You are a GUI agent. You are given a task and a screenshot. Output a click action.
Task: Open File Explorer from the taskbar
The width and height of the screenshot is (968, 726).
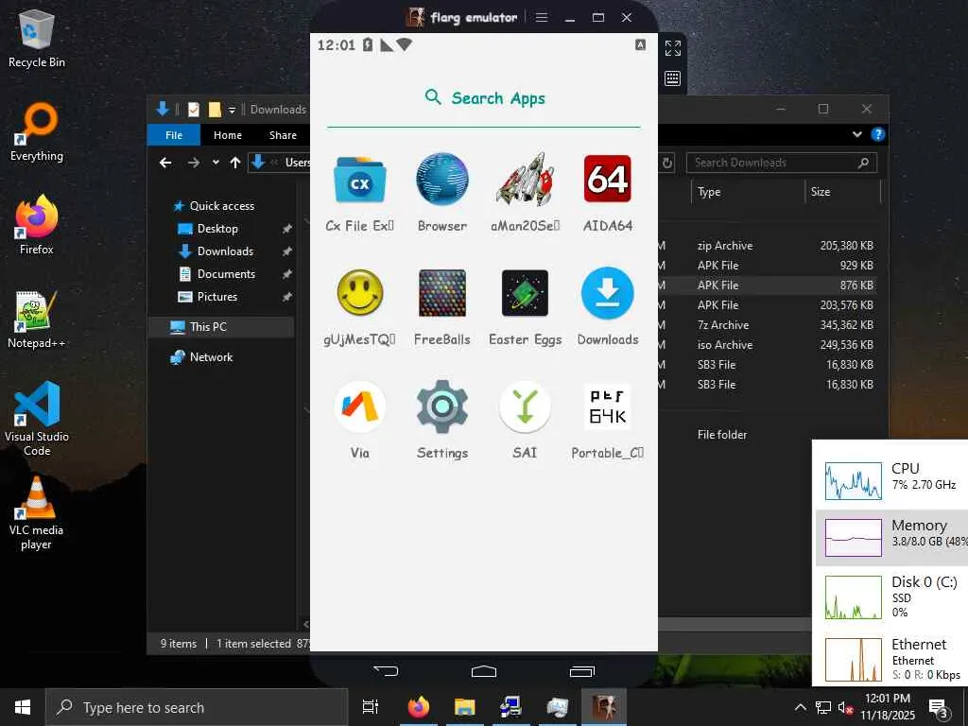click(465, 707)
